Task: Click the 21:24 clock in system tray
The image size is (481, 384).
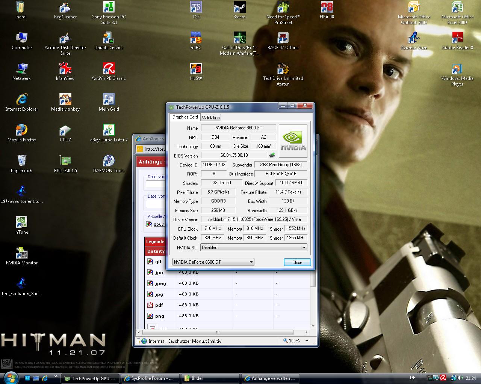Action: click(x=471, y=378)
